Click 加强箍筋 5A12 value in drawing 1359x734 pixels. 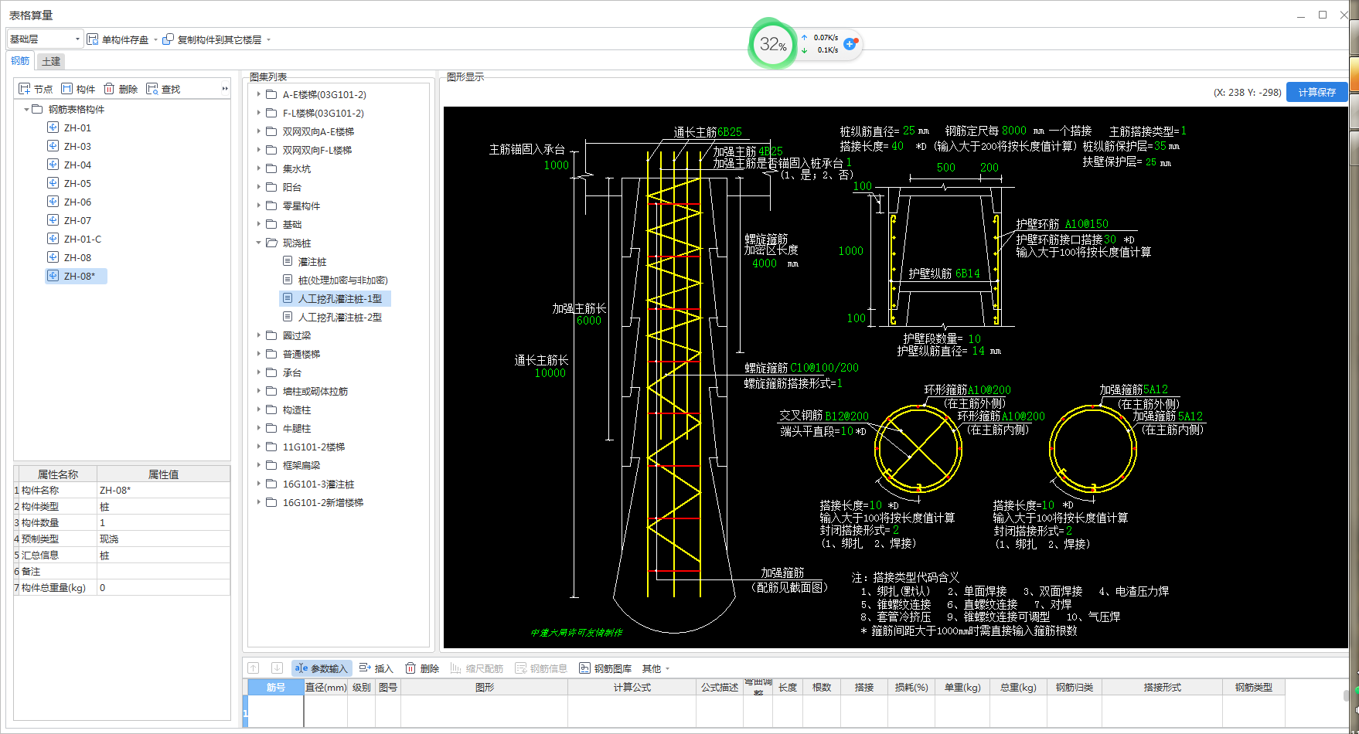[x=1156, y=389]
